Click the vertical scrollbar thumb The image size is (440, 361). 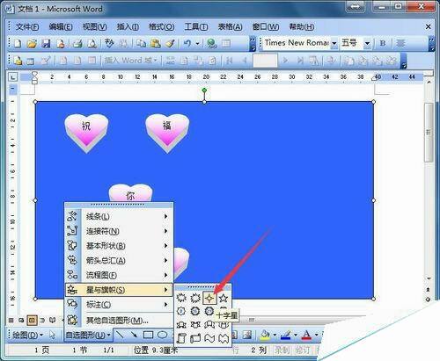coord(429,133)
